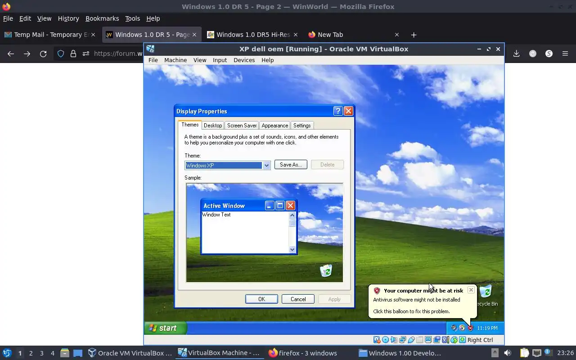Open VirtualBox View menu
576x360 pixels.
pos(200,60)
